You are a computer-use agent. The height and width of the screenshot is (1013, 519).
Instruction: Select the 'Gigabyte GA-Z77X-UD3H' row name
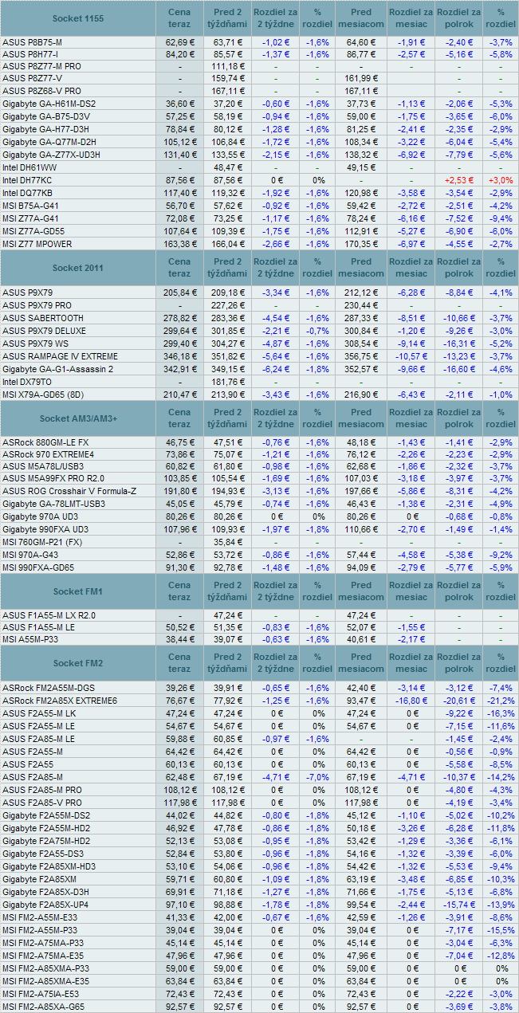pos(51,154)
